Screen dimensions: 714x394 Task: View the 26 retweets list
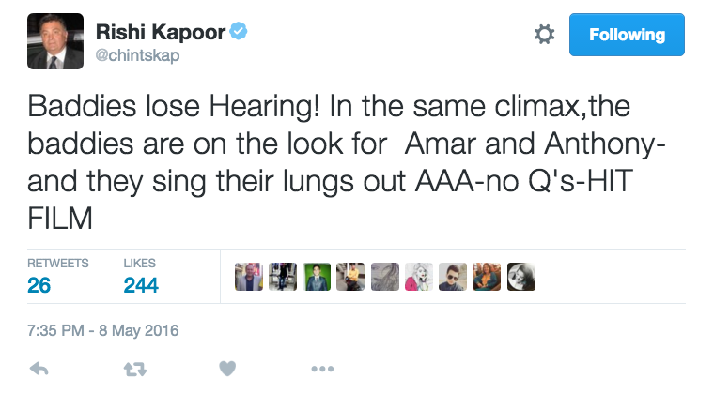tap(39, 284)
